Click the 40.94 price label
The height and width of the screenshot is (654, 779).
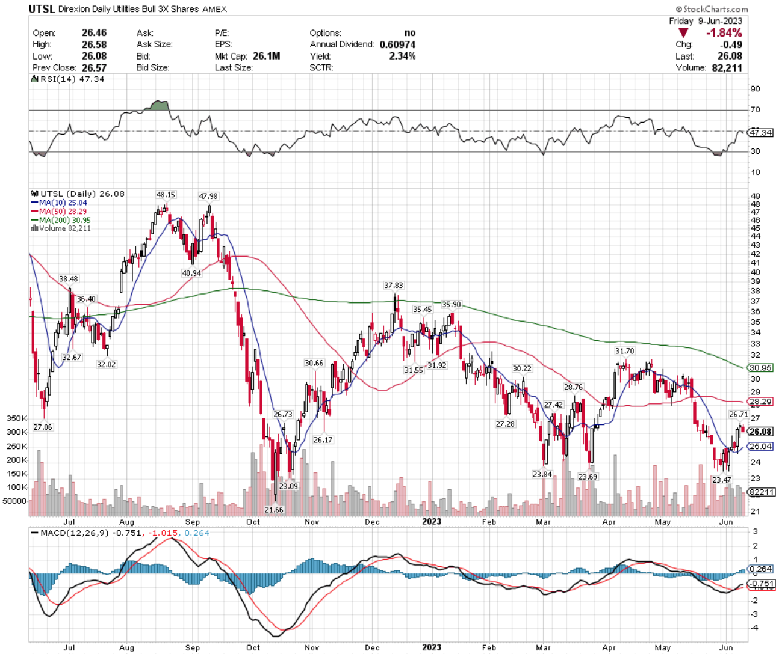tap(192, 273)
